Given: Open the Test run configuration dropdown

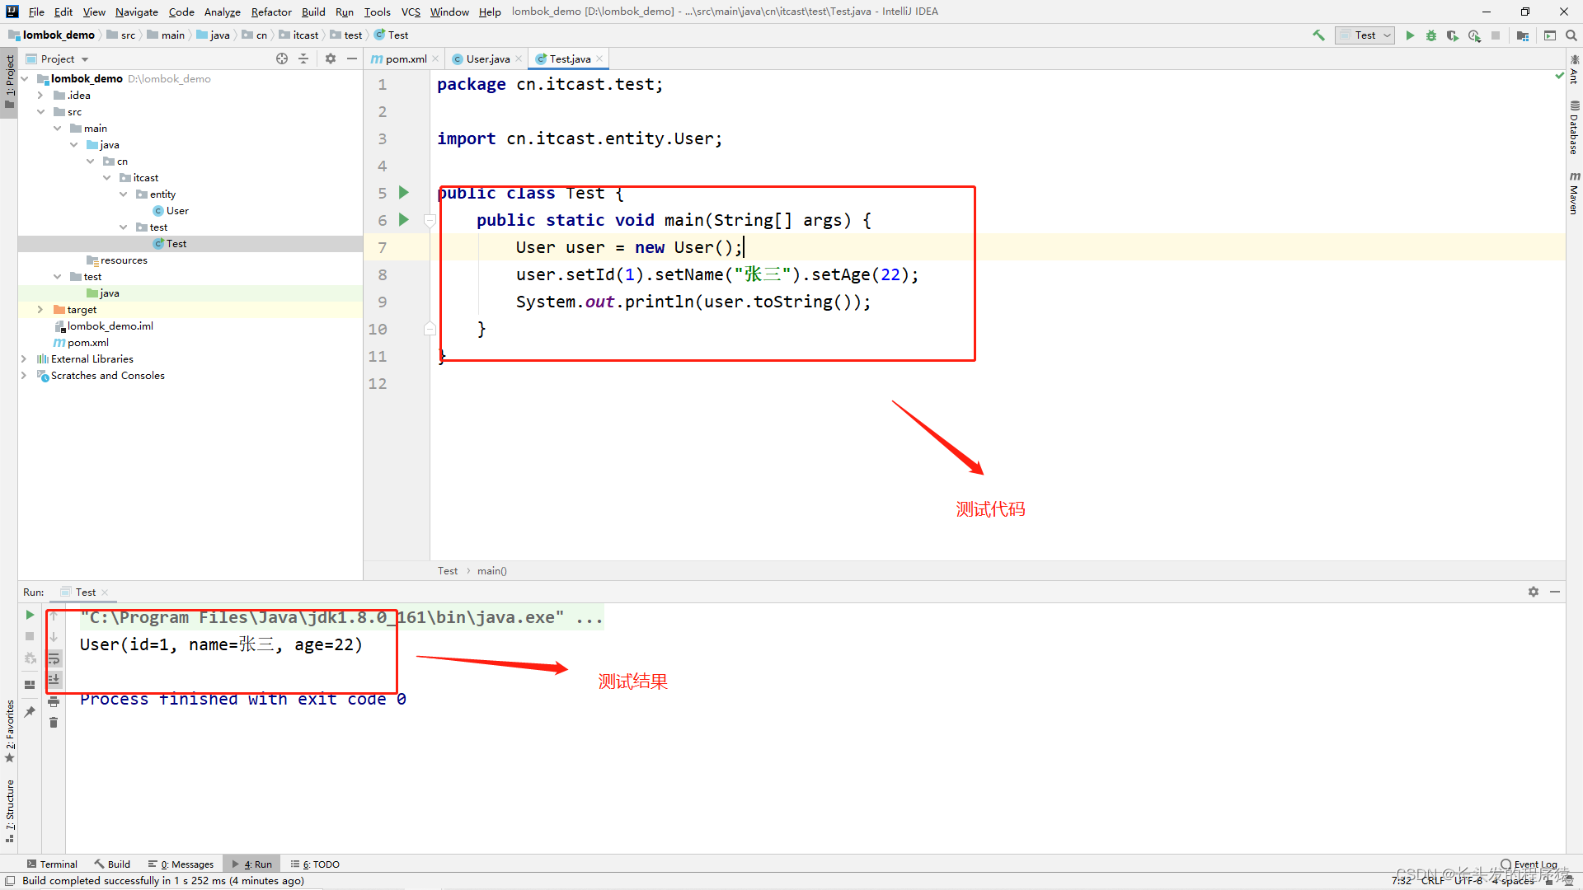Looking at the screenshot, I should (1366, 35).
